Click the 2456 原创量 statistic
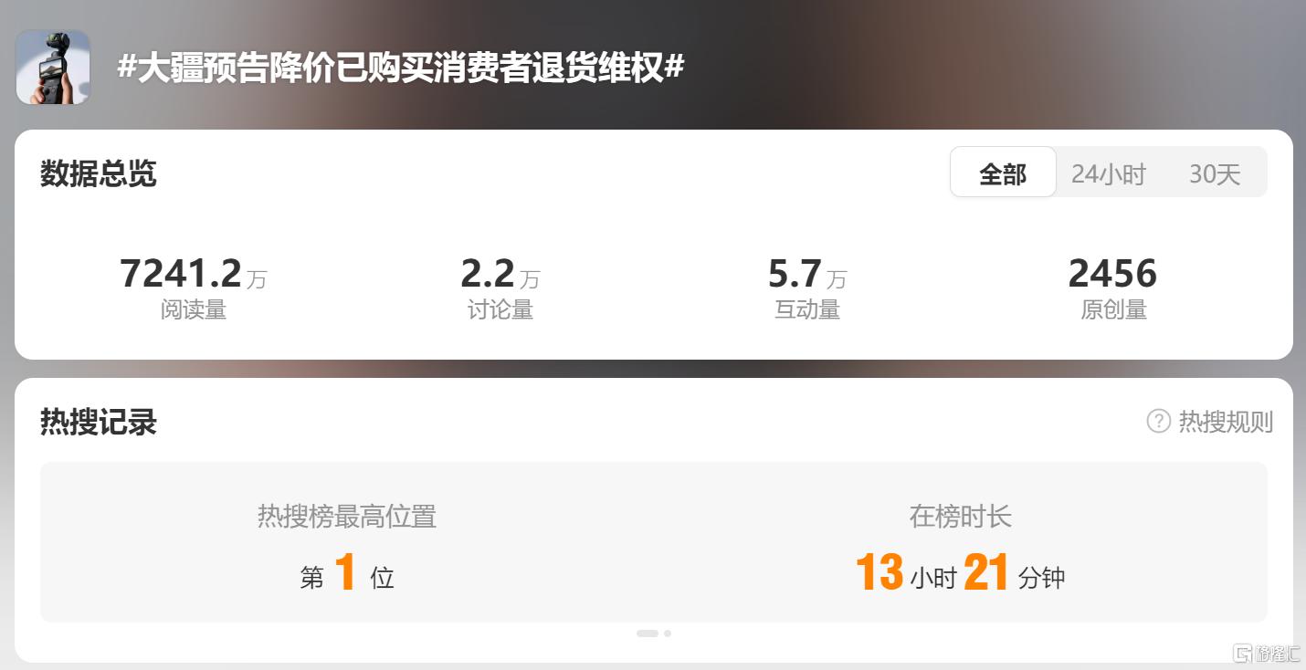The width and height of the screenshot is (1306, 670). click(1113, 288)
